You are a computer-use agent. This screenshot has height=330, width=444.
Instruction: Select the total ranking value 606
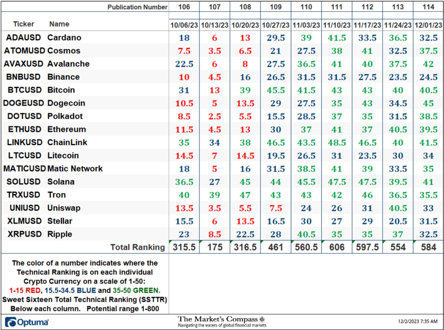[337, 247]
